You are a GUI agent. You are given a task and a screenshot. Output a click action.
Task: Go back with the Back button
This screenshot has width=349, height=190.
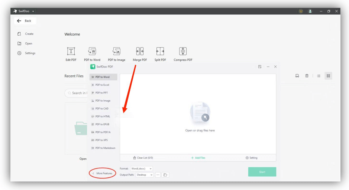25,21
